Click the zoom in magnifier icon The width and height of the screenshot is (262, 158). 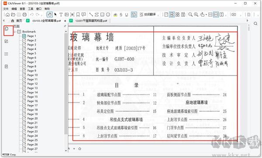click(196, 15)
